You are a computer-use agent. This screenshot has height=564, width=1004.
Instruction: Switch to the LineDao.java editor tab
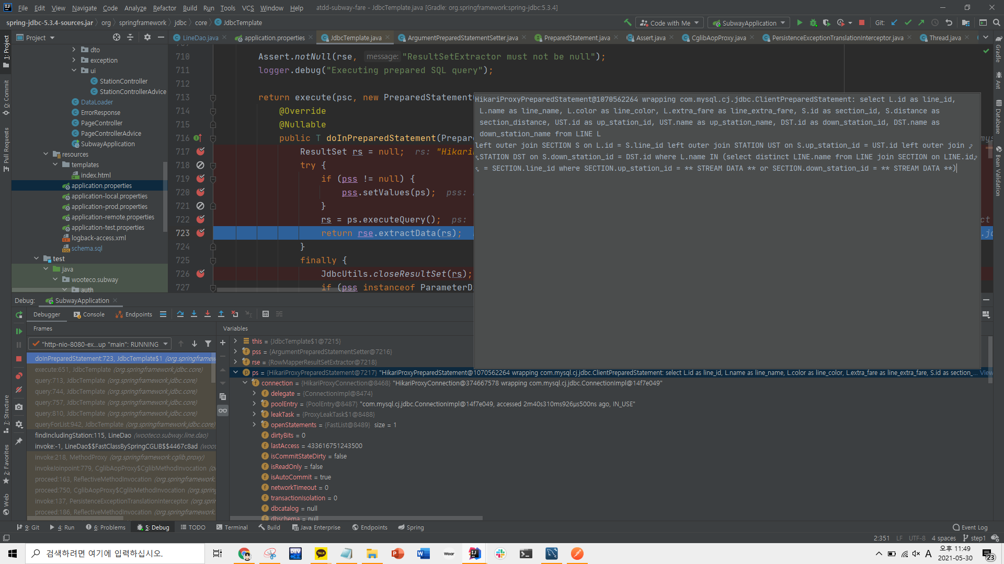coord(200,38)
